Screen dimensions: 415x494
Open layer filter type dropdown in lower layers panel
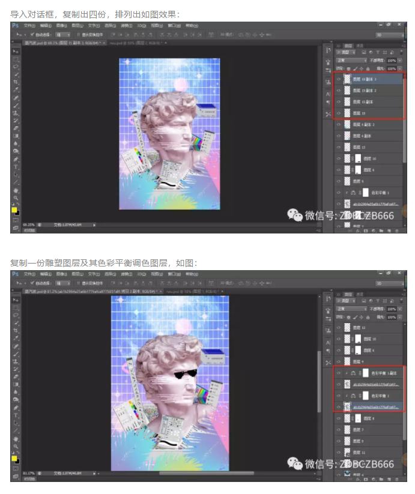click(346, 301)
